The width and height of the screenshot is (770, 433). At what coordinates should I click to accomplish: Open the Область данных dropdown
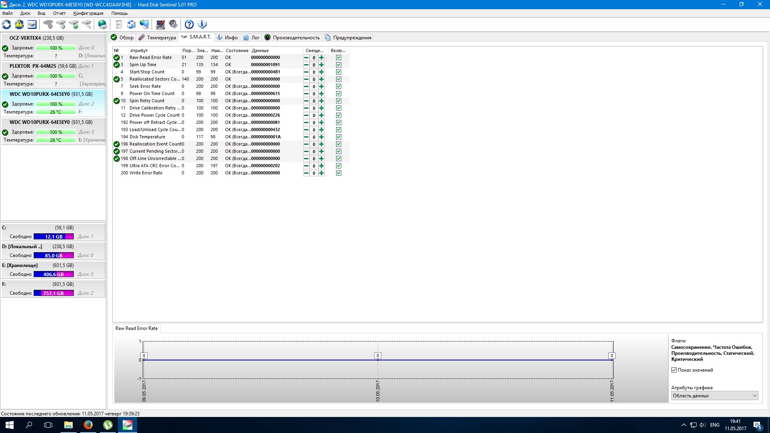tap(714, 396)
